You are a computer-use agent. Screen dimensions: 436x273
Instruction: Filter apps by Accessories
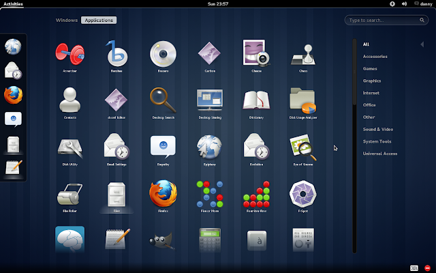point(375,56)
